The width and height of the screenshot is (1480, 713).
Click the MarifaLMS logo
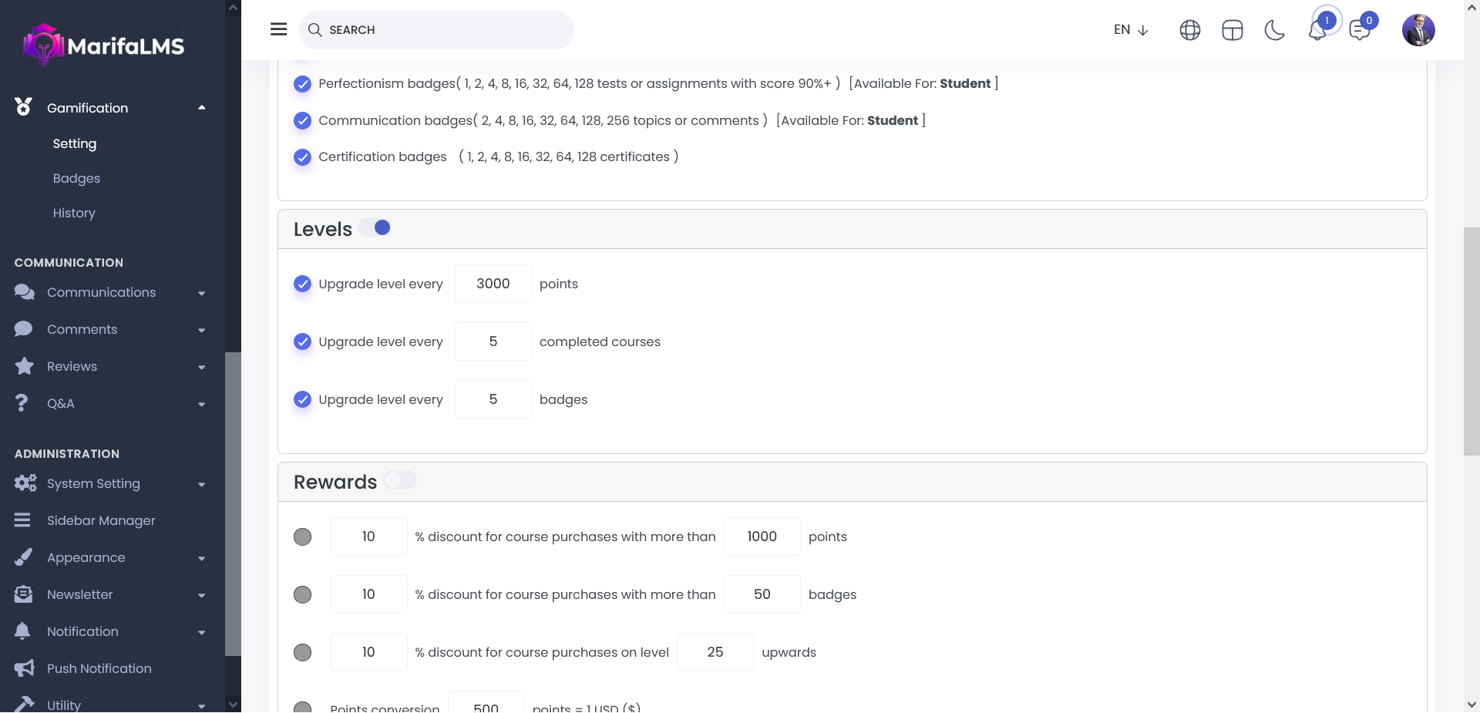pyautogui.click(x=103, y=45)
